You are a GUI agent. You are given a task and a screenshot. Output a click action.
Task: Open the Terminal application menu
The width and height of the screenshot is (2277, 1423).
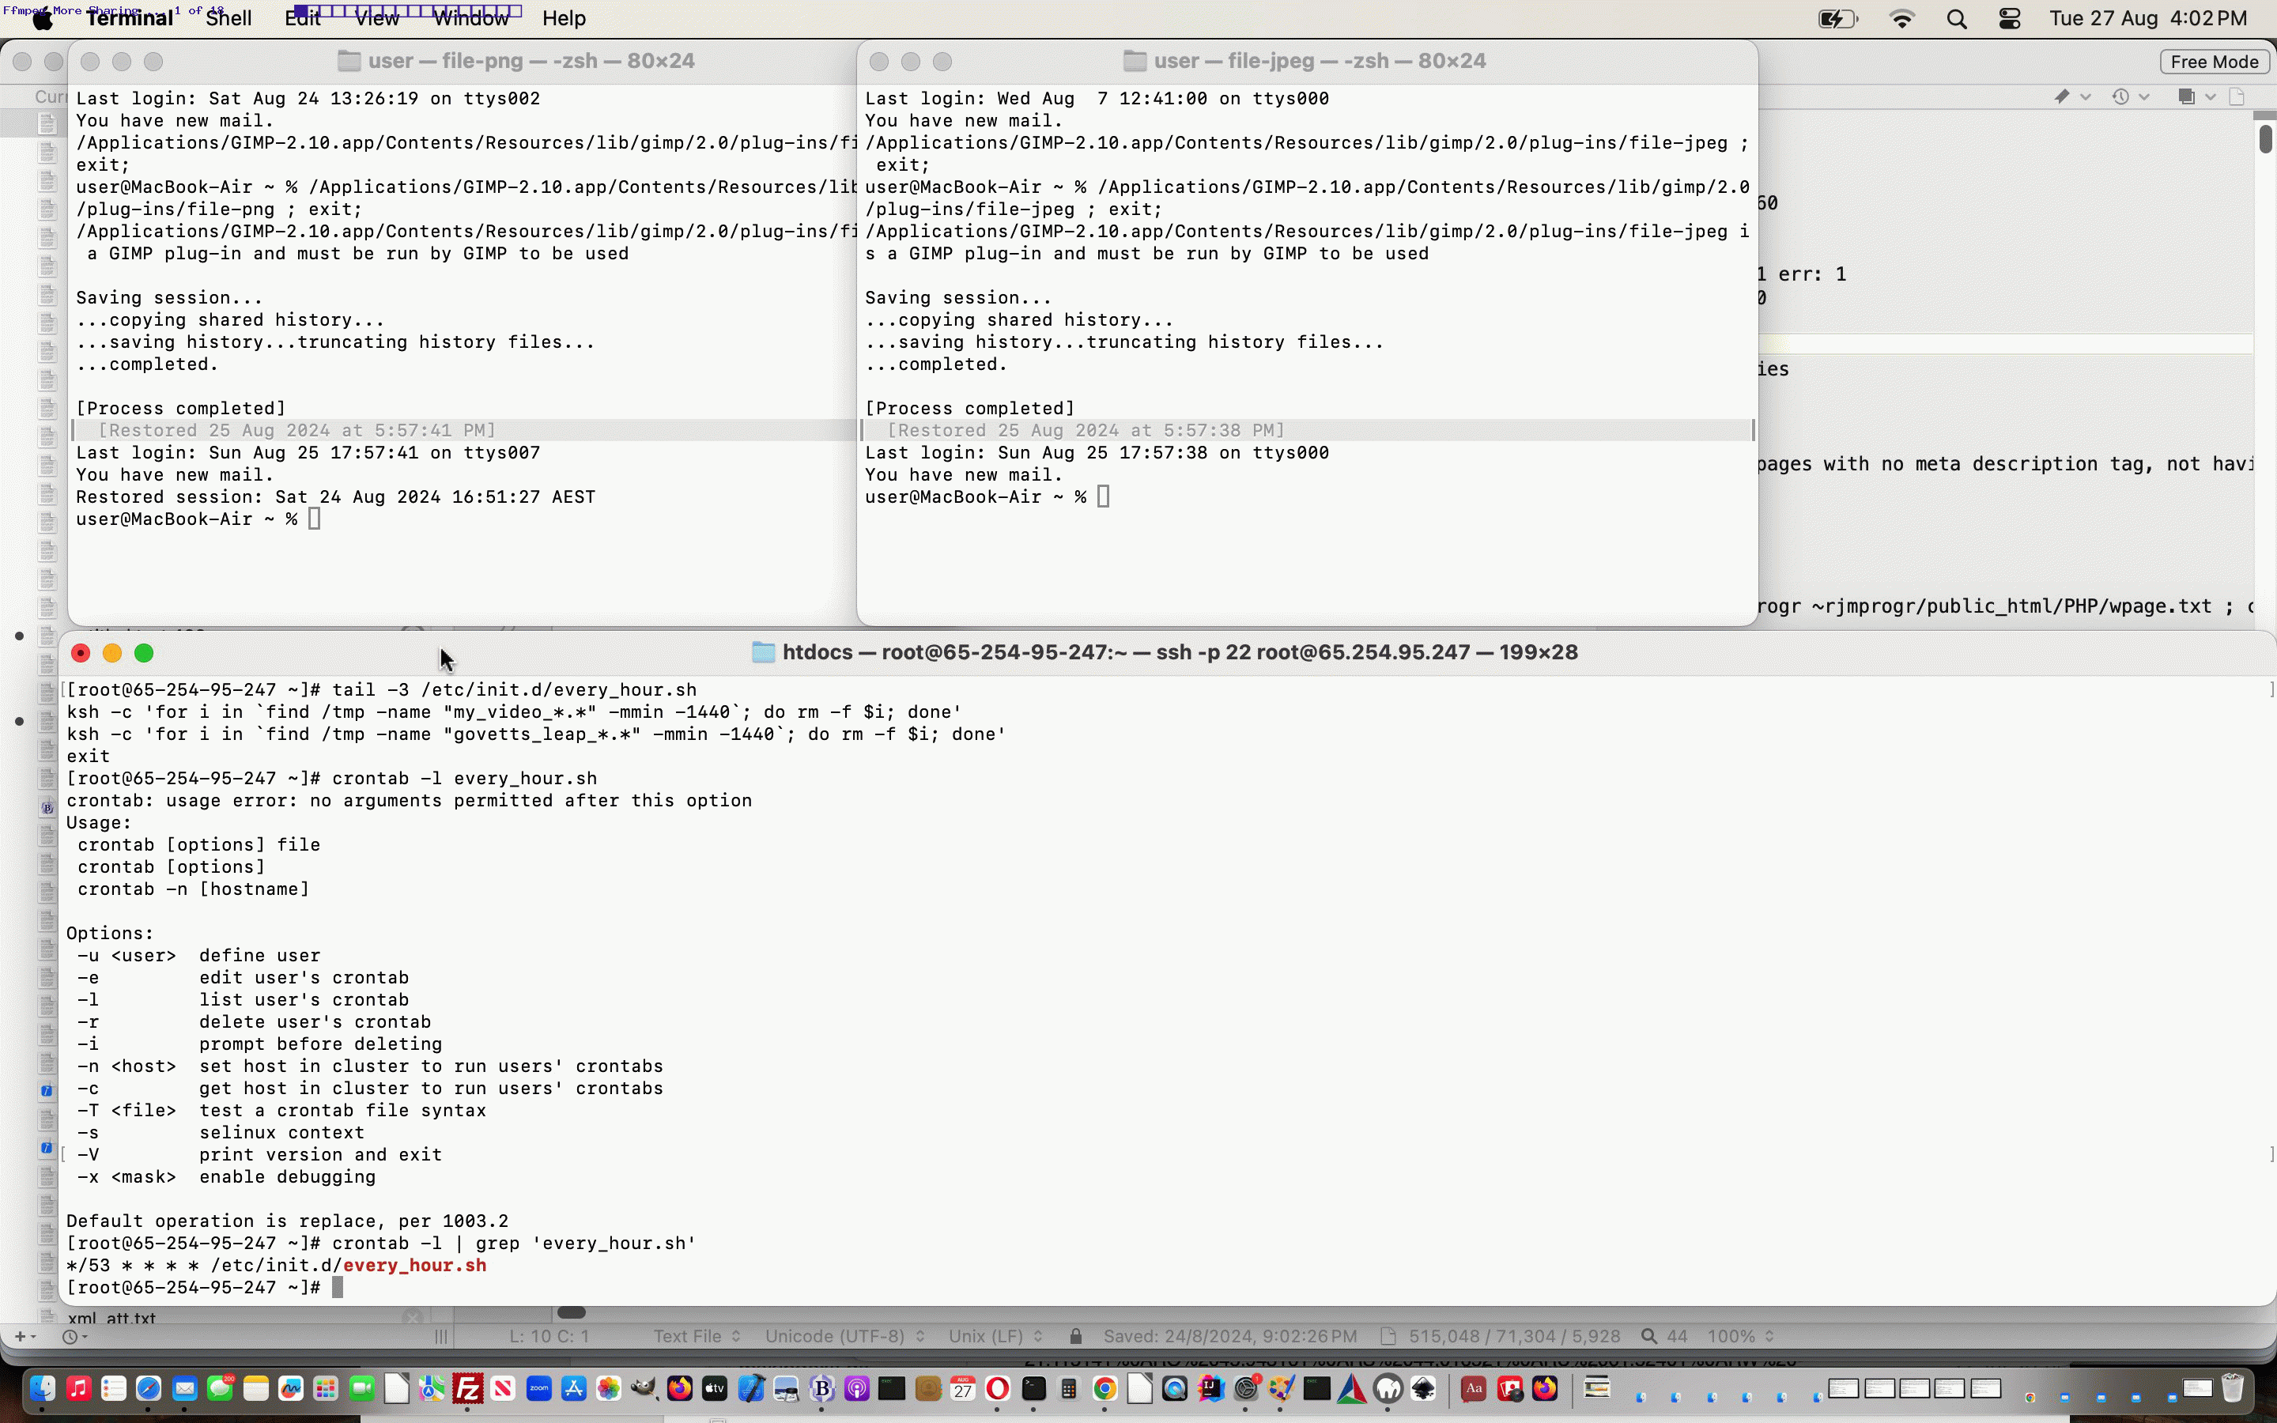coord(130,19)
